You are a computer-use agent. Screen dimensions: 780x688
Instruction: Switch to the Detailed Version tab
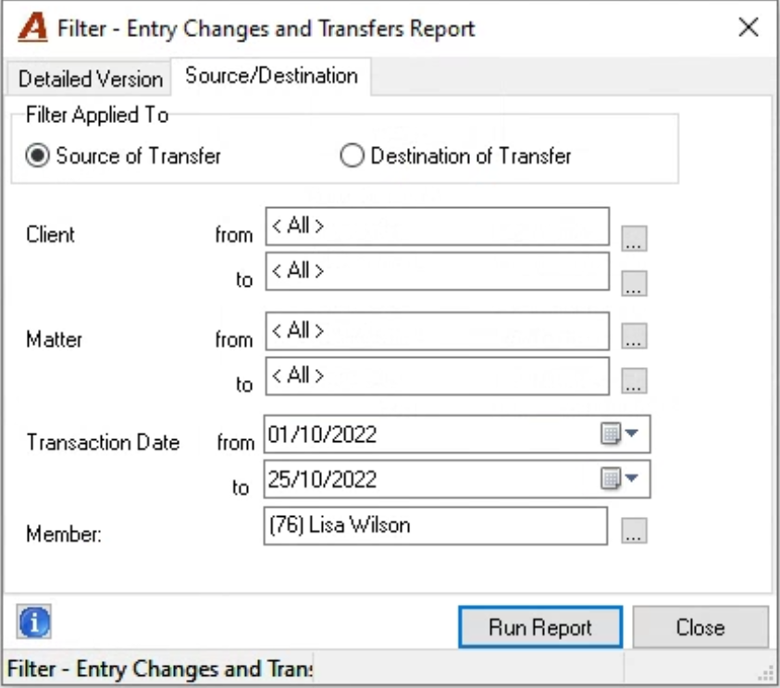(90, 79)
